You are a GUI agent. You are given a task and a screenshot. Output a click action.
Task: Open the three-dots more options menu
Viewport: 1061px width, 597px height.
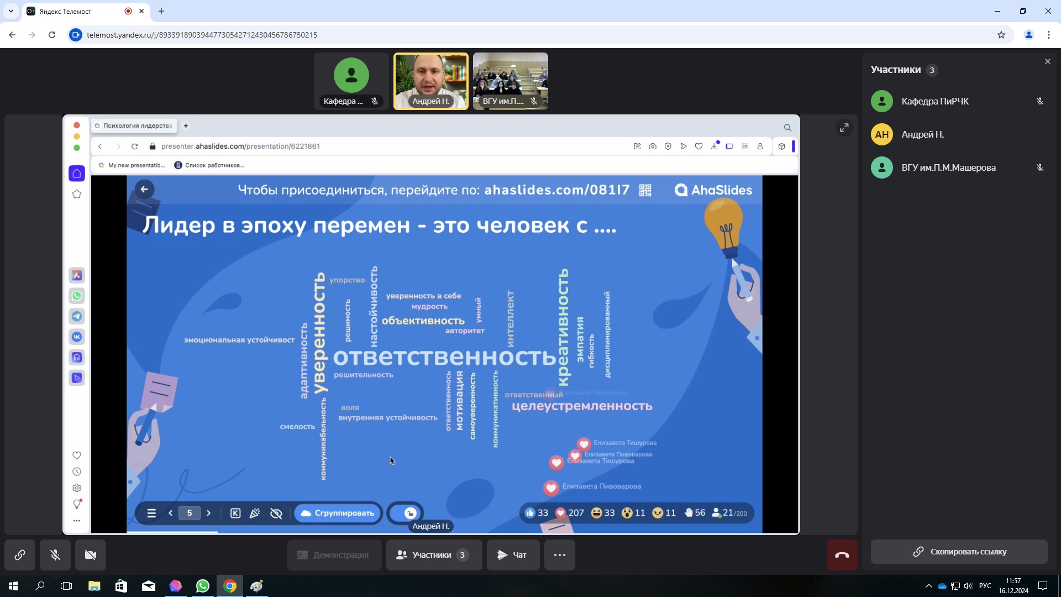pos(559,555)
